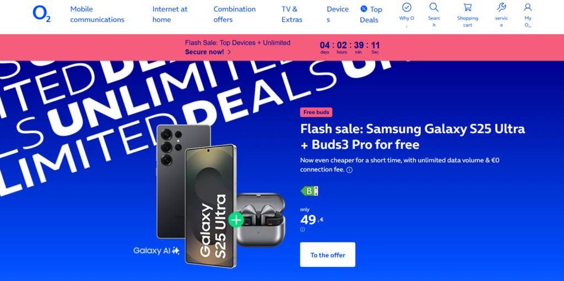Open Mobile communications menu
564x281 pixels.
[97, 14]
